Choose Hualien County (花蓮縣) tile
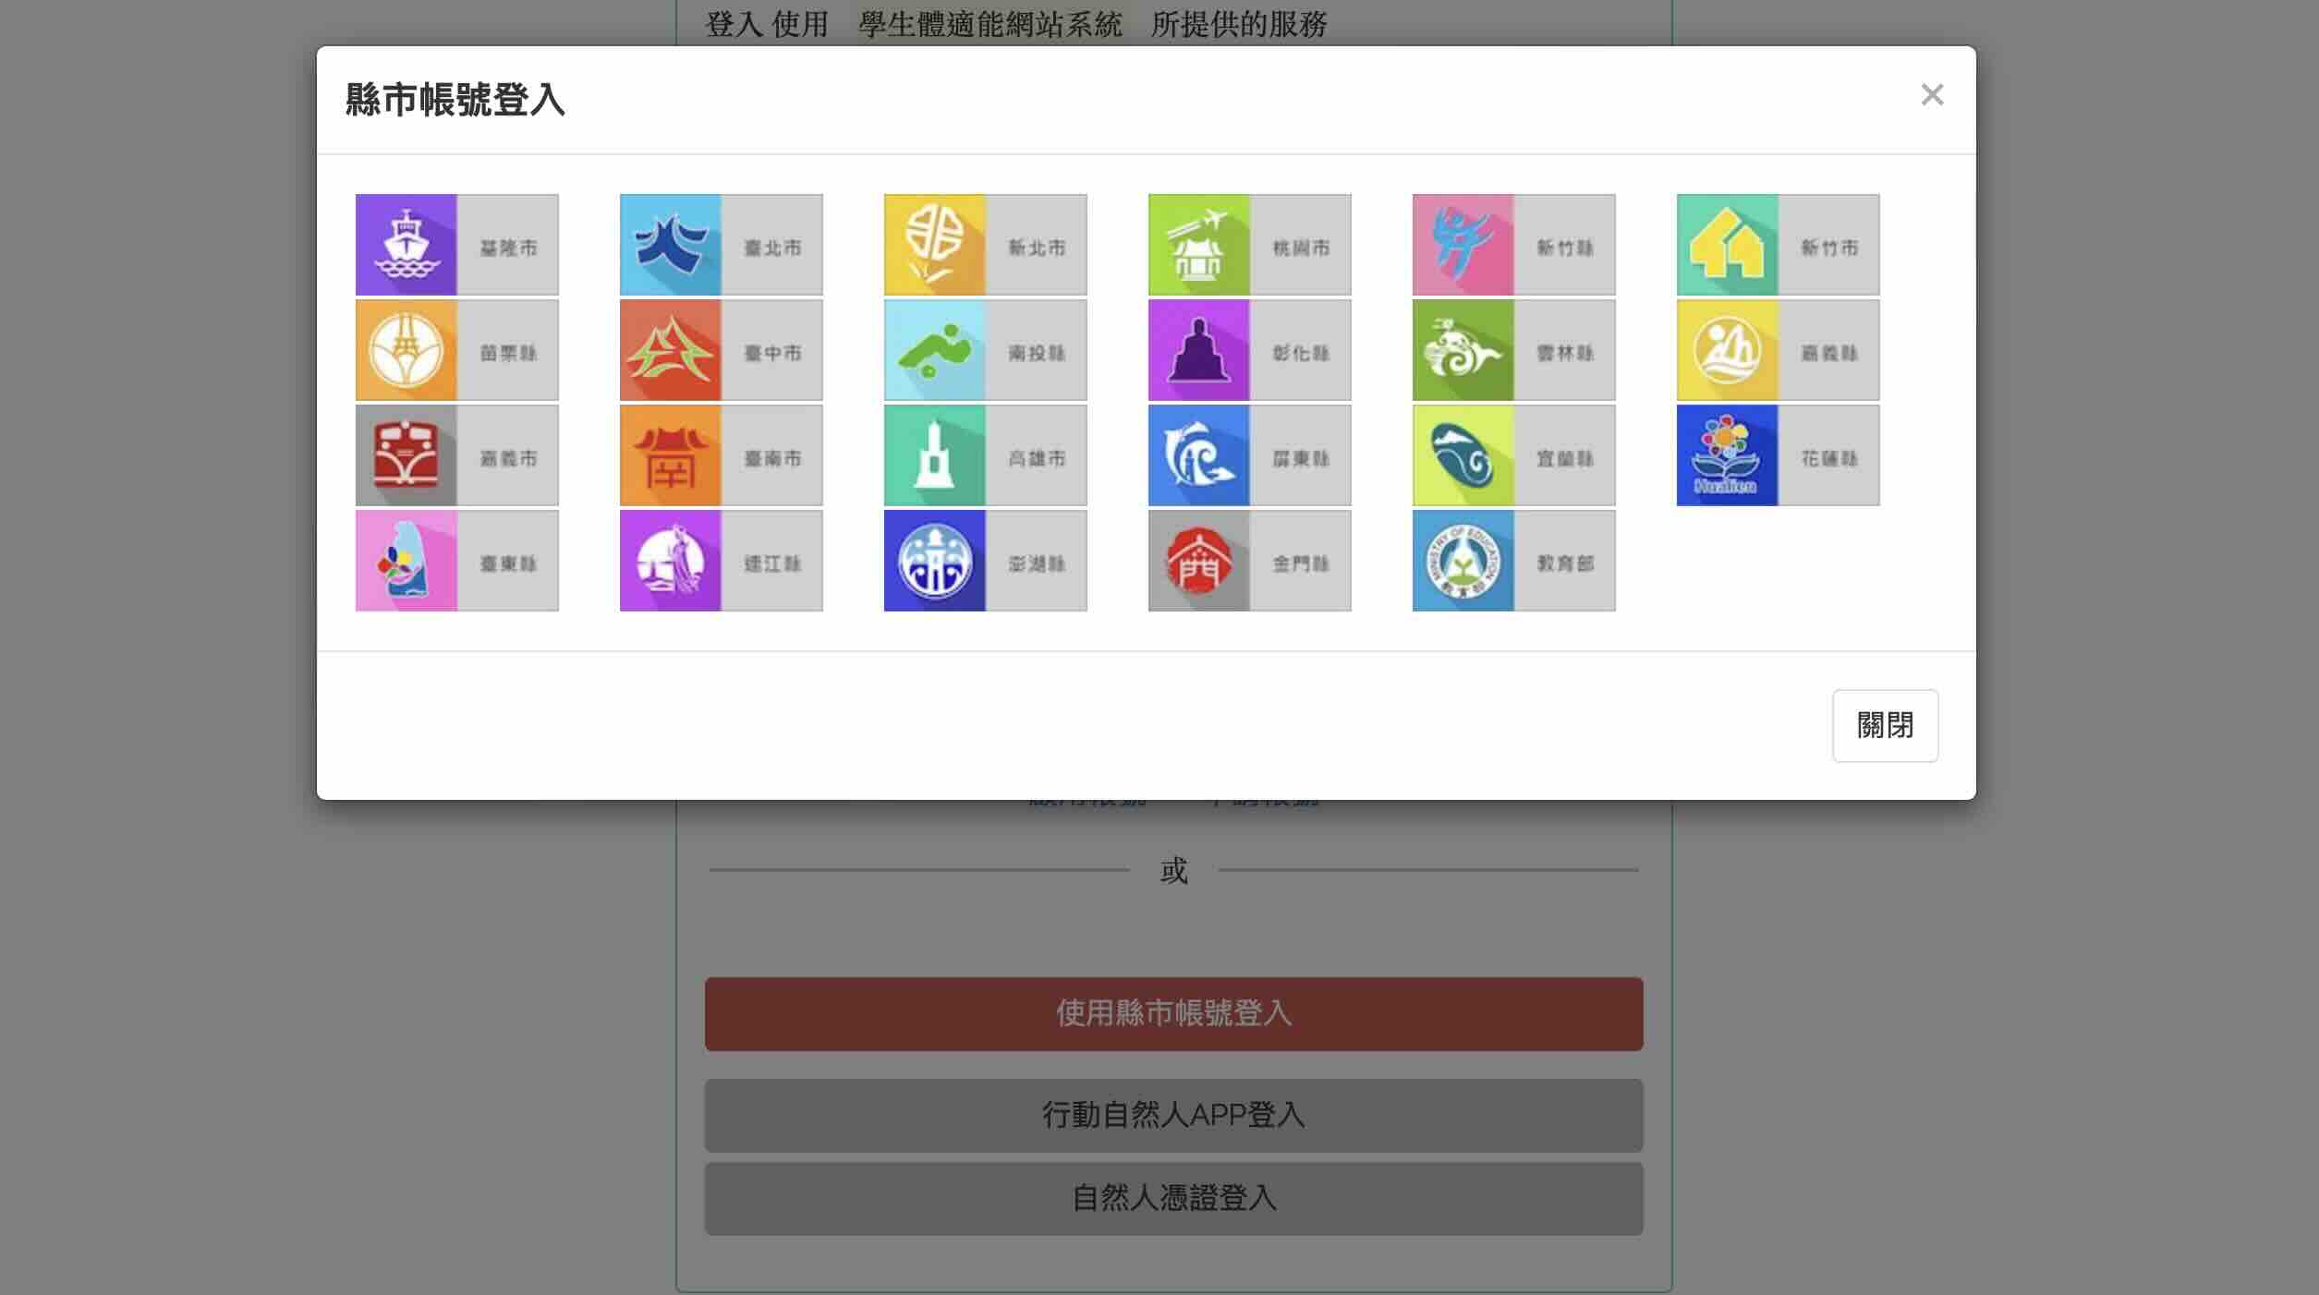Screen dimensions: 2319x1295 pyautogui.click(x=1778, y=455)
